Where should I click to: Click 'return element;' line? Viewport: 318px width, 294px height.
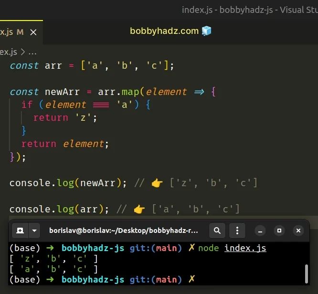coord(65,144)
